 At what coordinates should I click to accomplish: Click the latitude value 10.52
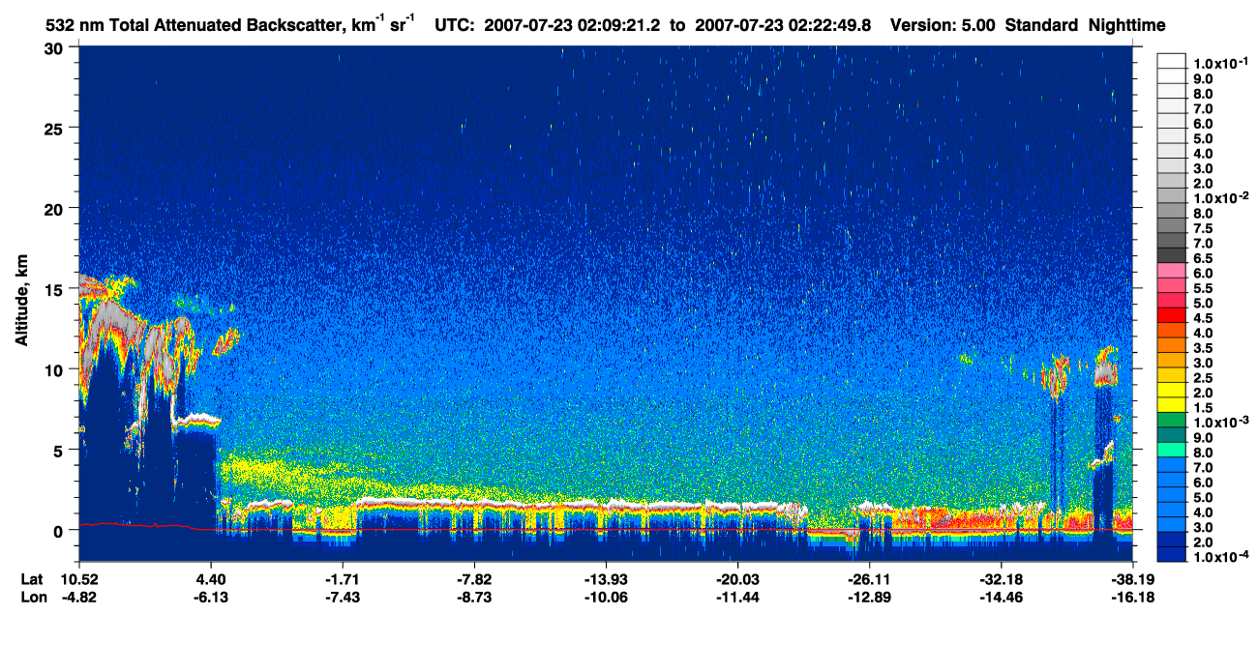point(78,579)
